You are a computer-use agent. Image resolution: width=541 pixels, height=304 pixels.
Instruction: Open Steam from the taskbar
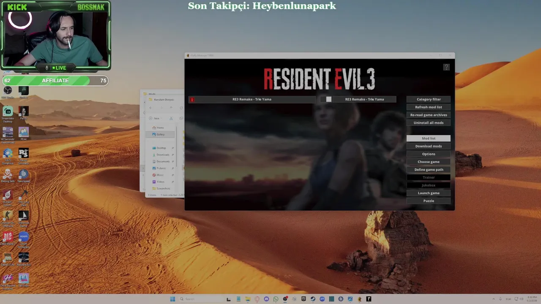coord(313,299)
